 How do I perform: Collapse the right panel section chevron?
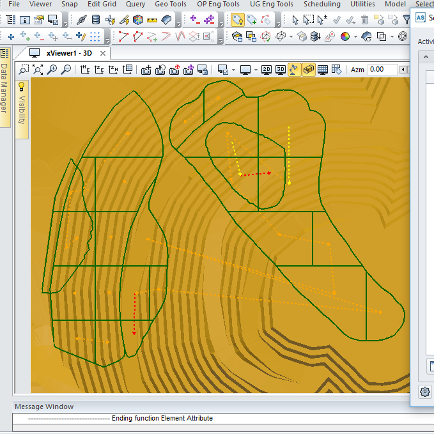426,57
